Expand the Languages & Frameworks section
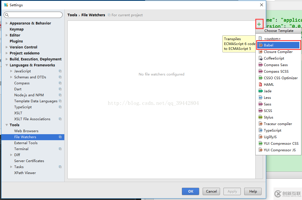Screen dimensions: 302x200 [6, 65]
